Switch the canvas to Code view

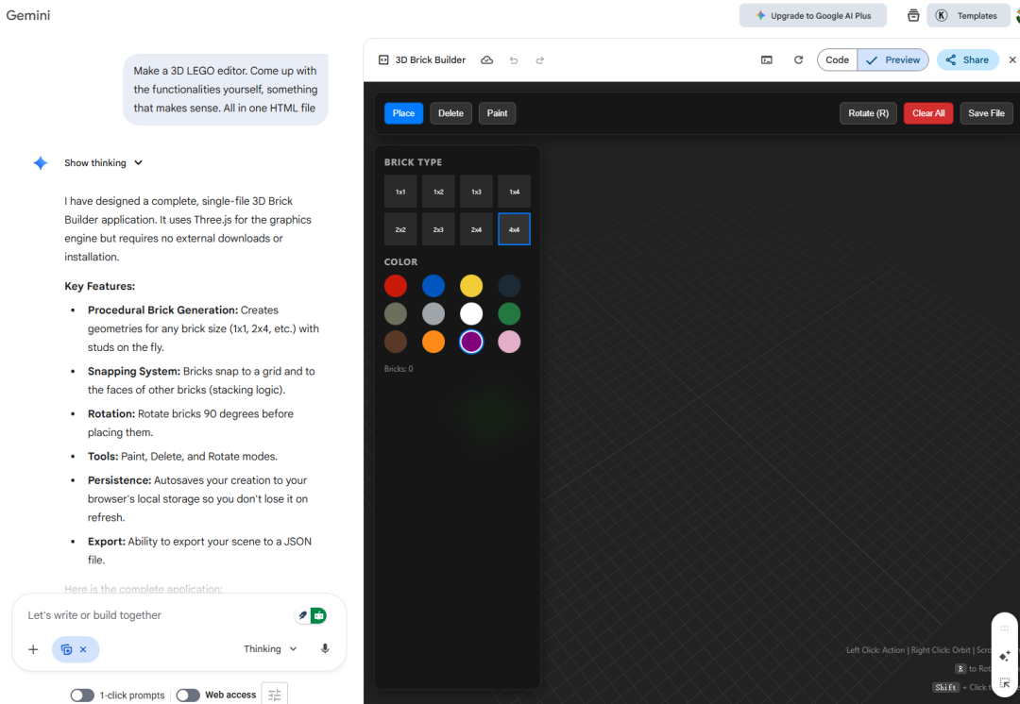tap(837, 60)
